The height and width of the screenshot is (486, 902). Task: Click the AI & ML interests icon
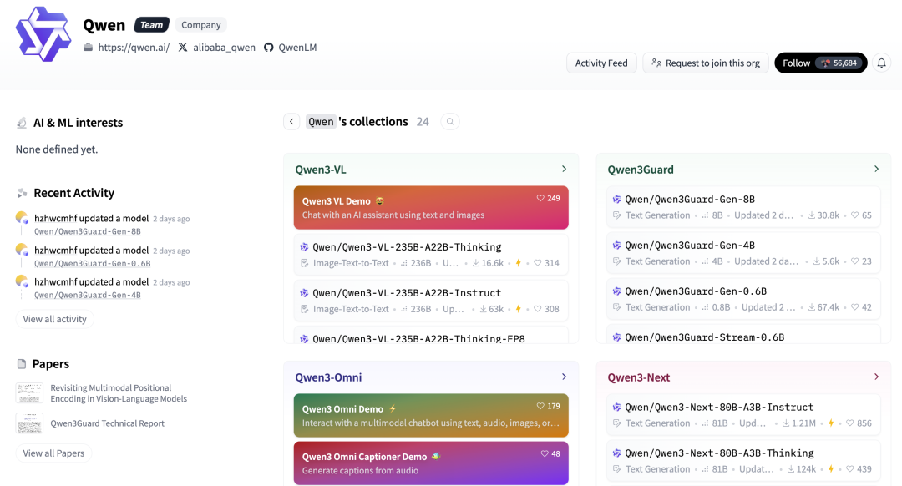22,123
